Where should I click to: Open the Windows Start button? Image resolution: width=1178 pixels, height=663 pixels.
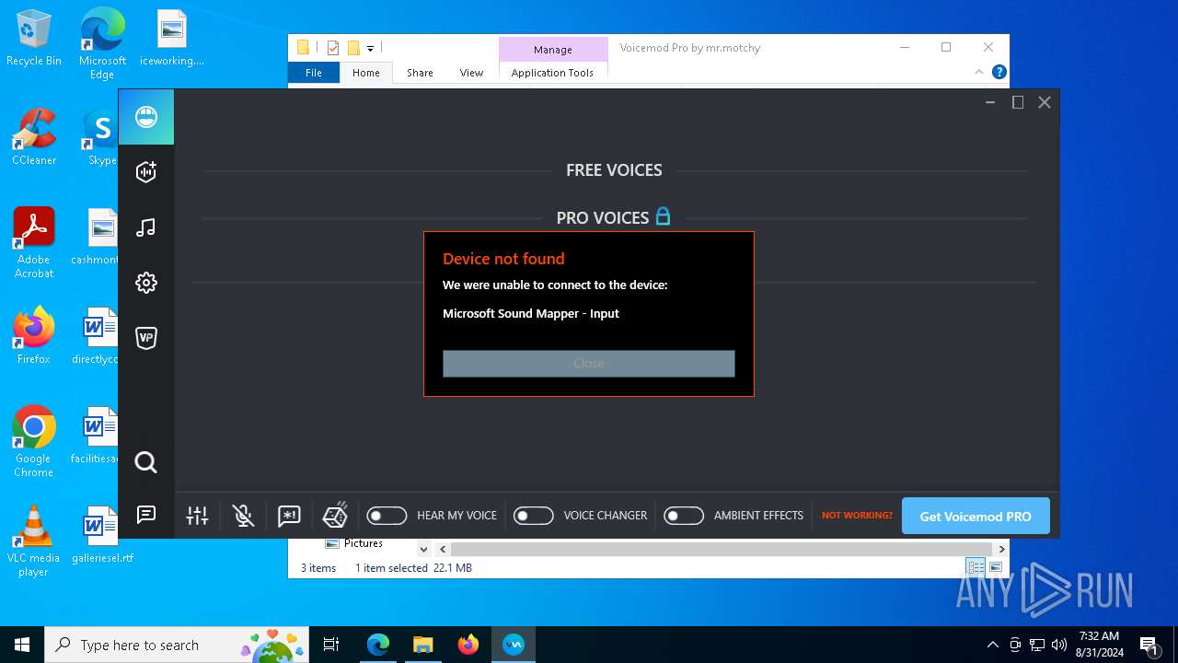coord(22,645)
